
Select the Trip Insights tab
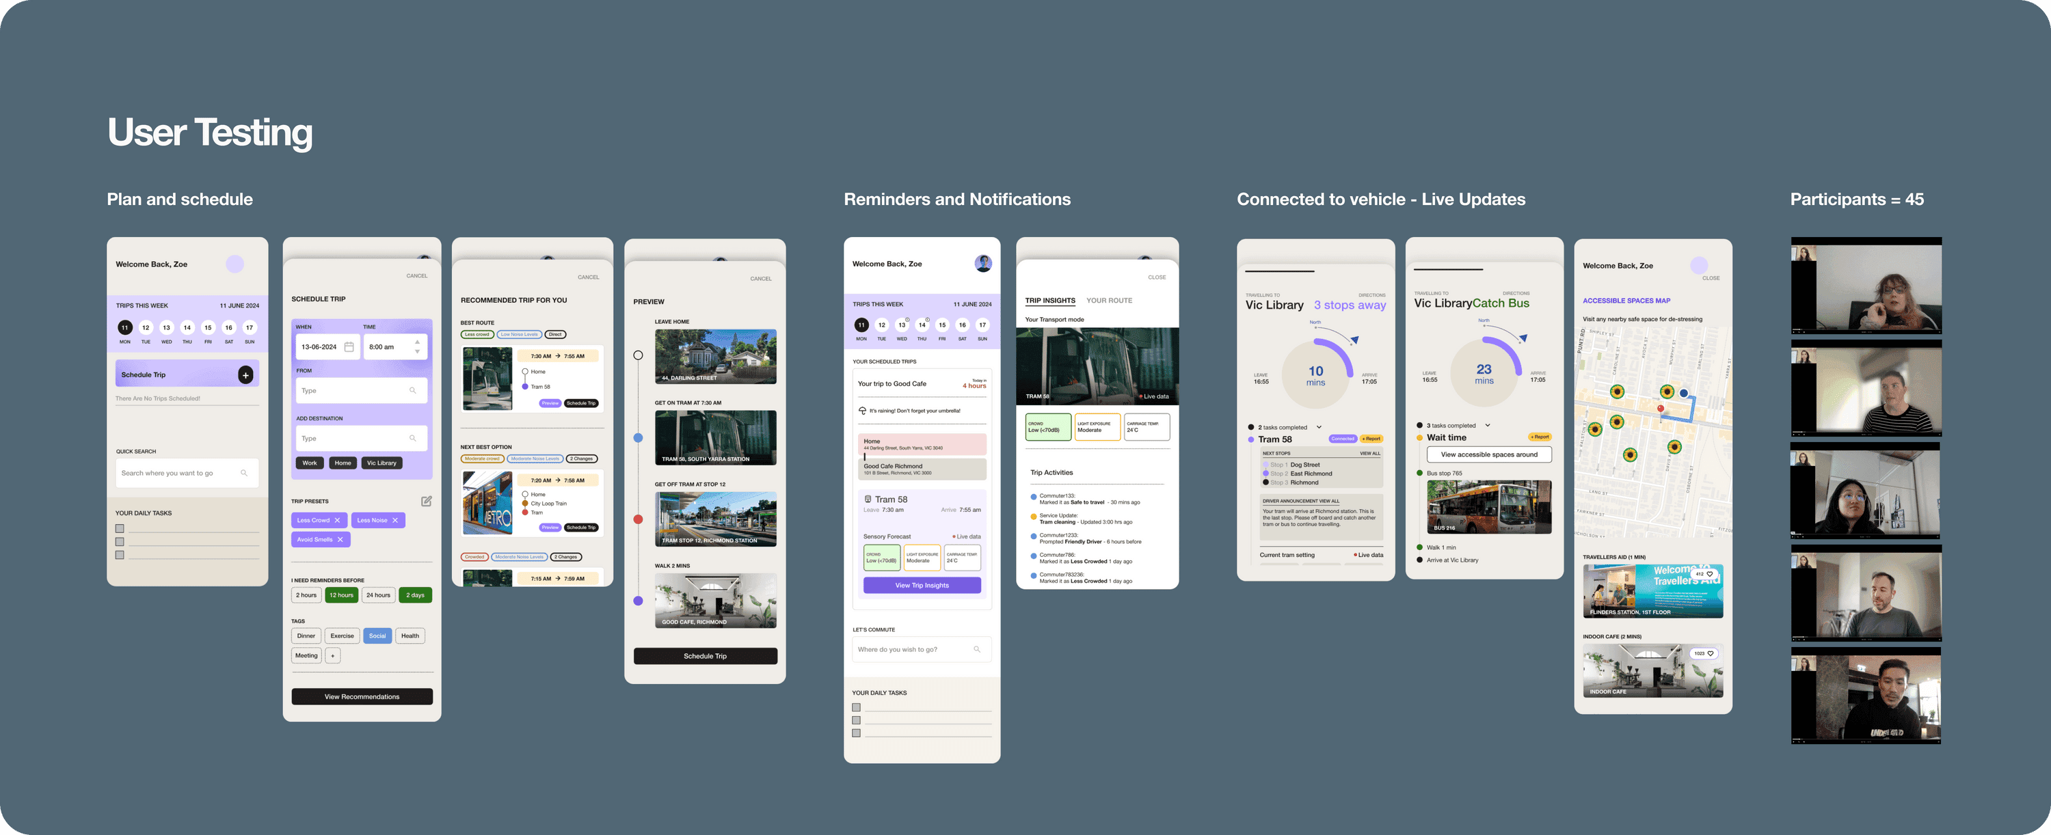(x=1049, y=301)
